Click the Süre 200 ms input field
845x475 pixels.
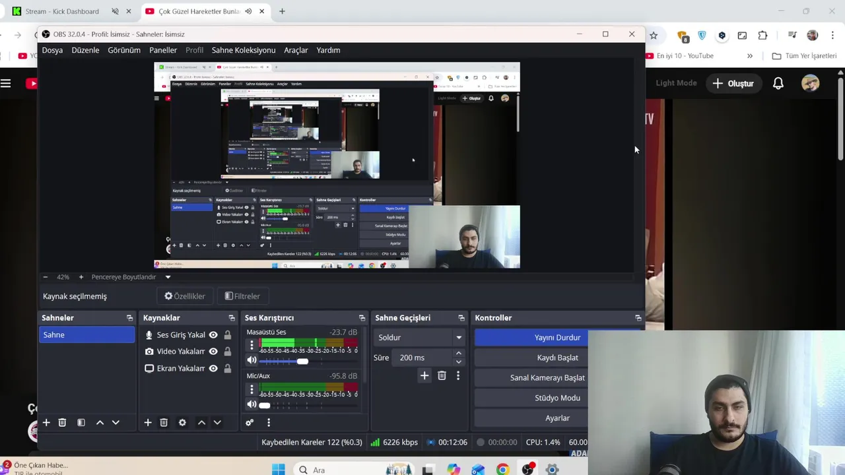pos(422,358)
